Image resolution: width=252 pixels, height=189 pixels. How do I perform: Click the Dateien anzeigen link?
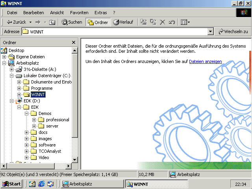(x=206, y=61)
